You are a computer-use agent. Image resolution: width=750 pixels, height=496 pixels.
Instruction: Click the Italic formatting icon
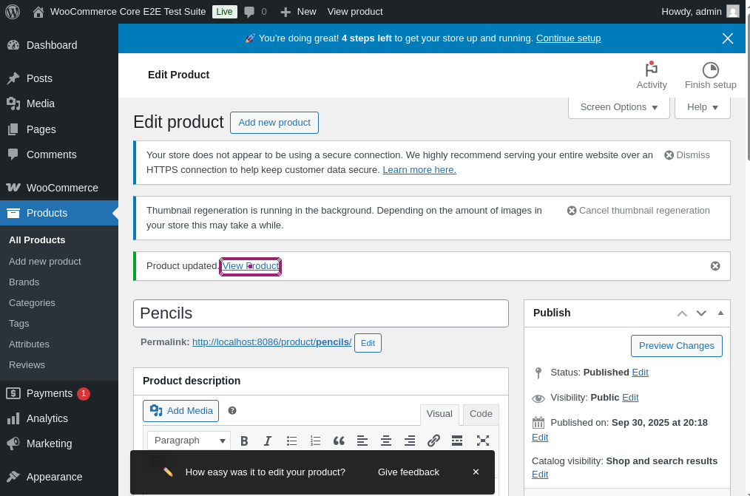268,441
